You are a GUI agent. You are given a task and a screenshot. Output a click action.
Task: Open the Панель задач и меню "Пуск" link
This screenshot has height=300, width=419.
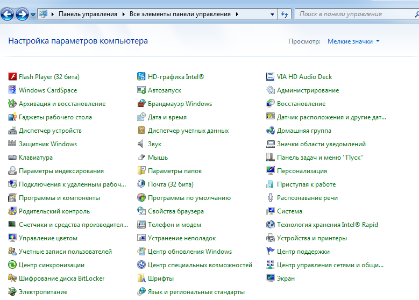(x=320, y=158)
